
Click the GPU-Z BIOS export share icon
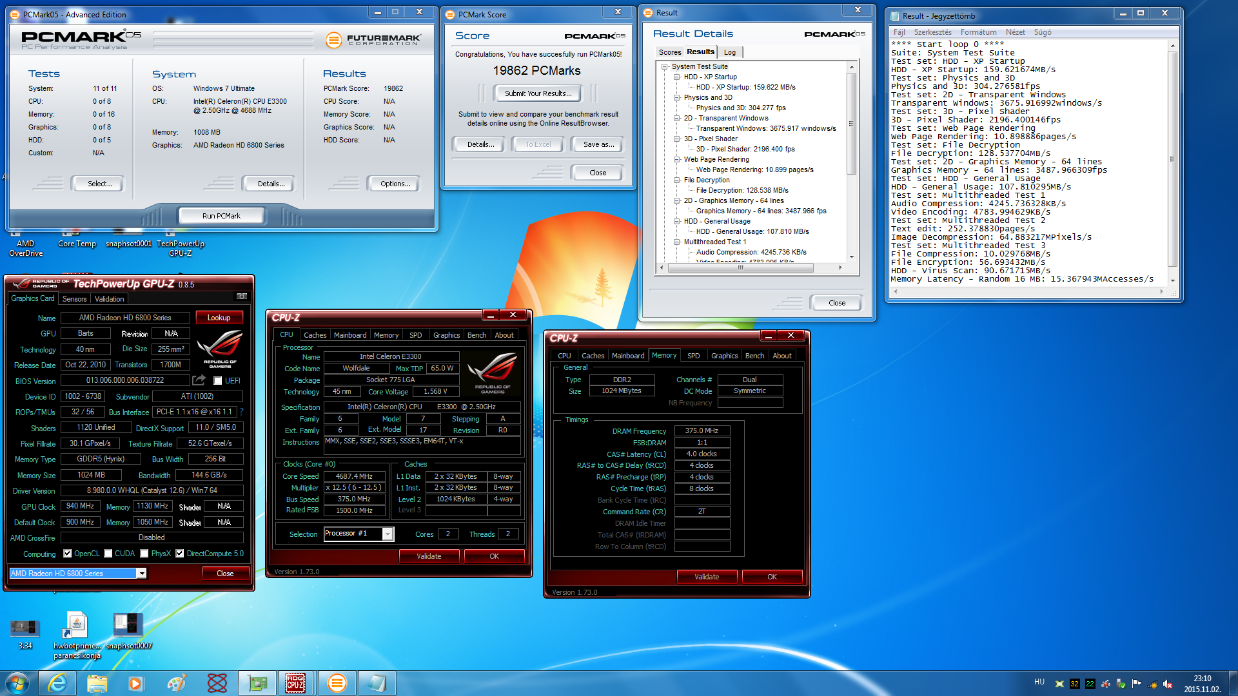tap(199, 380)
